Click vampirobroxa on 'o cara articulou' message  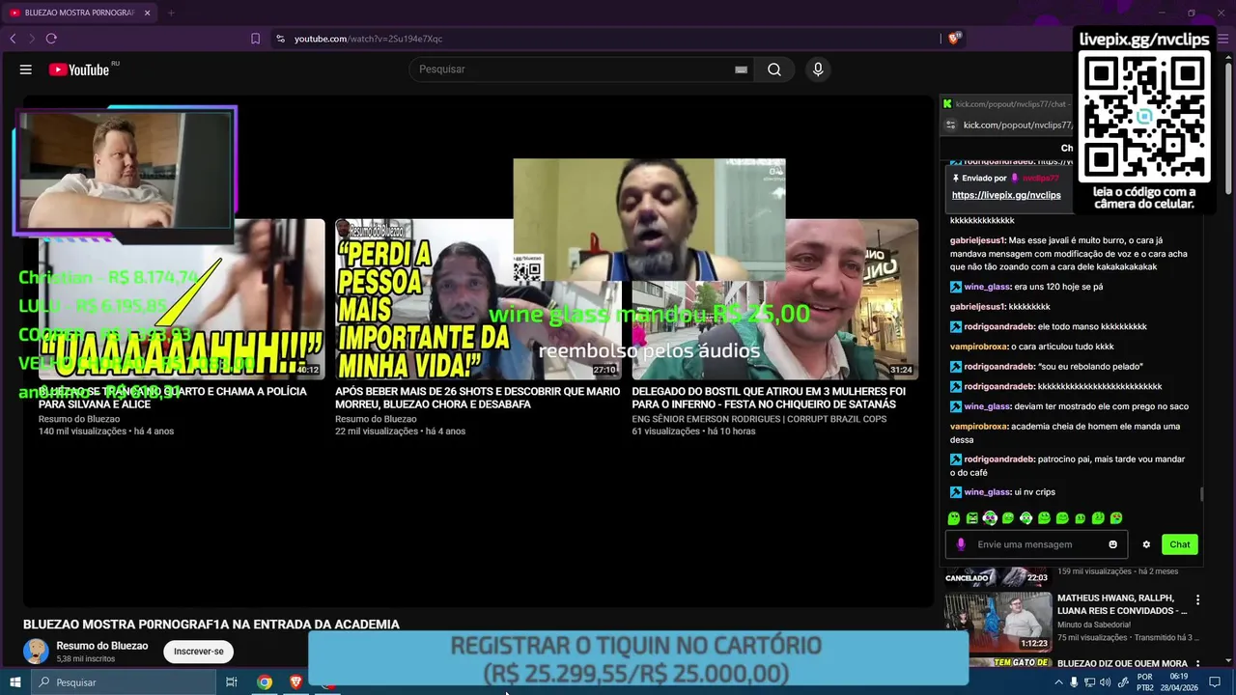point(979,347)
